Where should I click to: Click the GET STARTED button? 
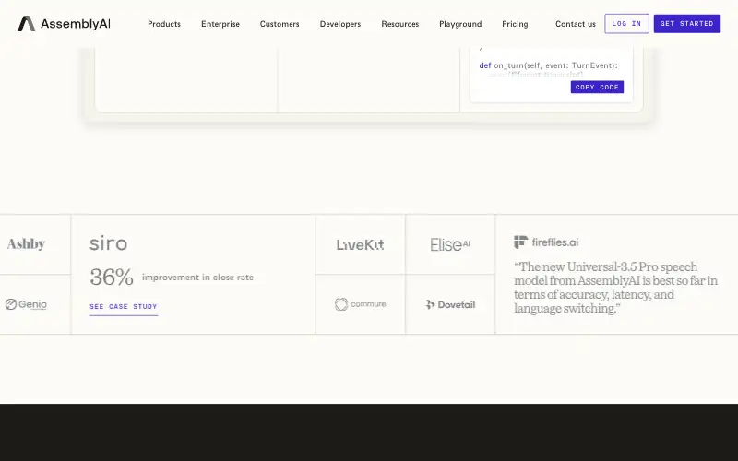(x=686, y=24)
